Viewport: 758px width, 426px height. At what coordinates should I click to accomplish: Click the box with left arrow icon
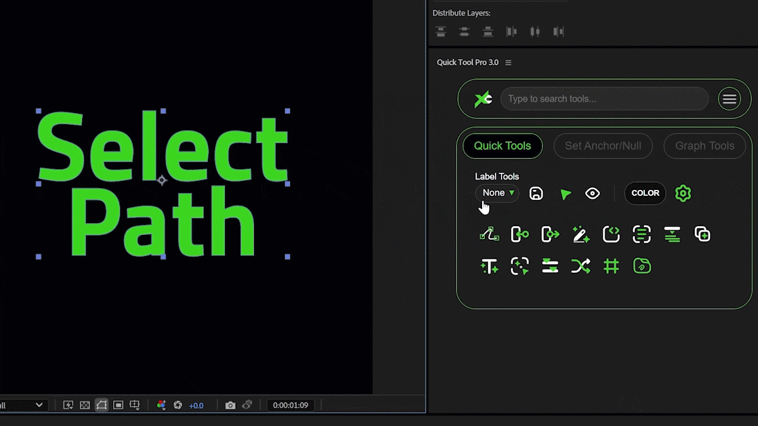(x=519, y=234)
